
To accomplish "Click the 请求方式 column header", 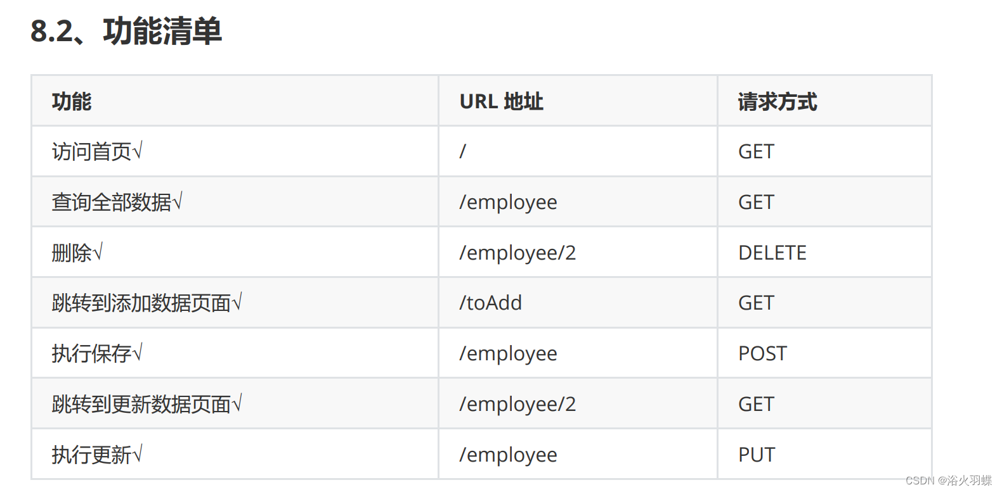I will pos(778,101).
